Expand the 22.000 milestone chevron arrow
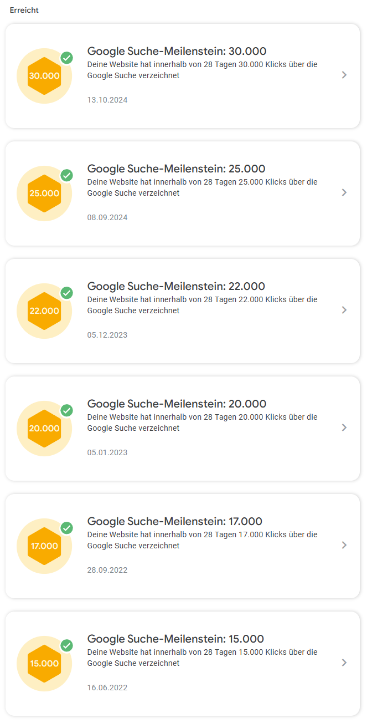Viewport: 367px width, 723px height. pyautogui.click(x=344, y=310)
